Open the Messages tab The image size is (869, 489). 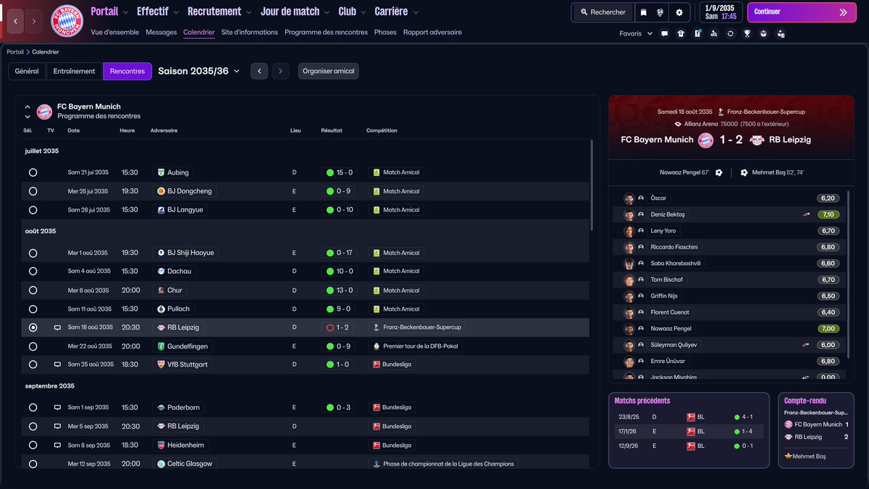tap(161, 33)
